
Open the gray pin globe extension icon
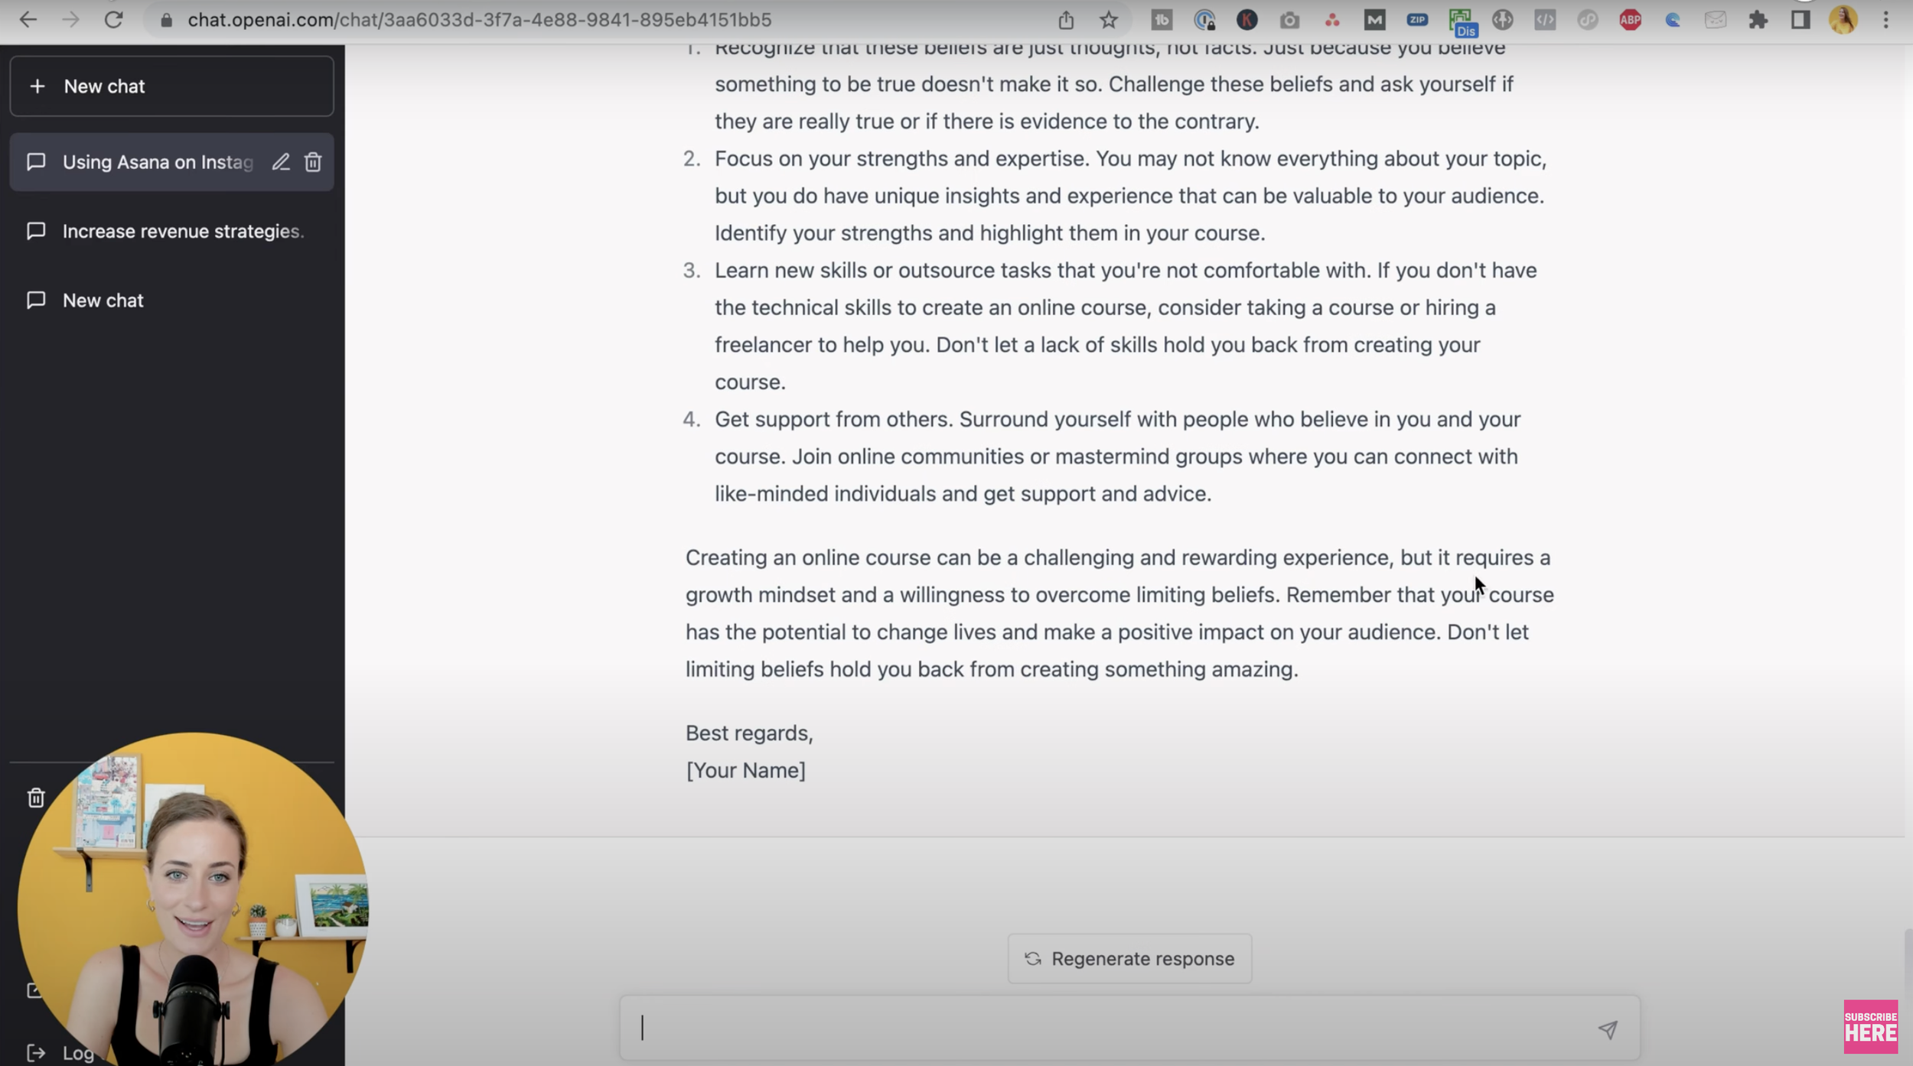click(1503, 20)
